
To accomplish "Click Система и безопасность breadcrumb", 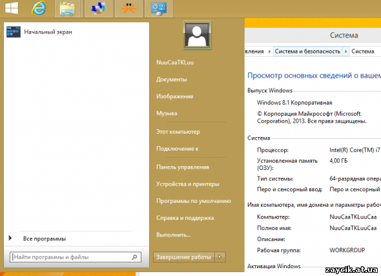I will (307, 51).
